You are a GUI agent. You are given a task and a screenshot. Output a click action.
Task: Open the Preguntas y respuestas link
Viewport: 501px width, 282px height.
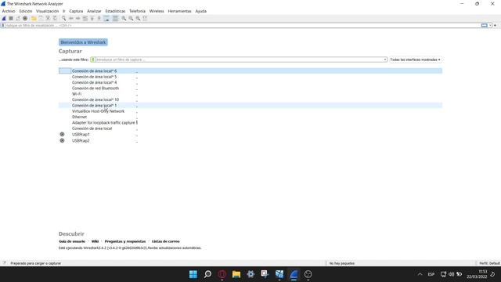click(x=125, y=241)
